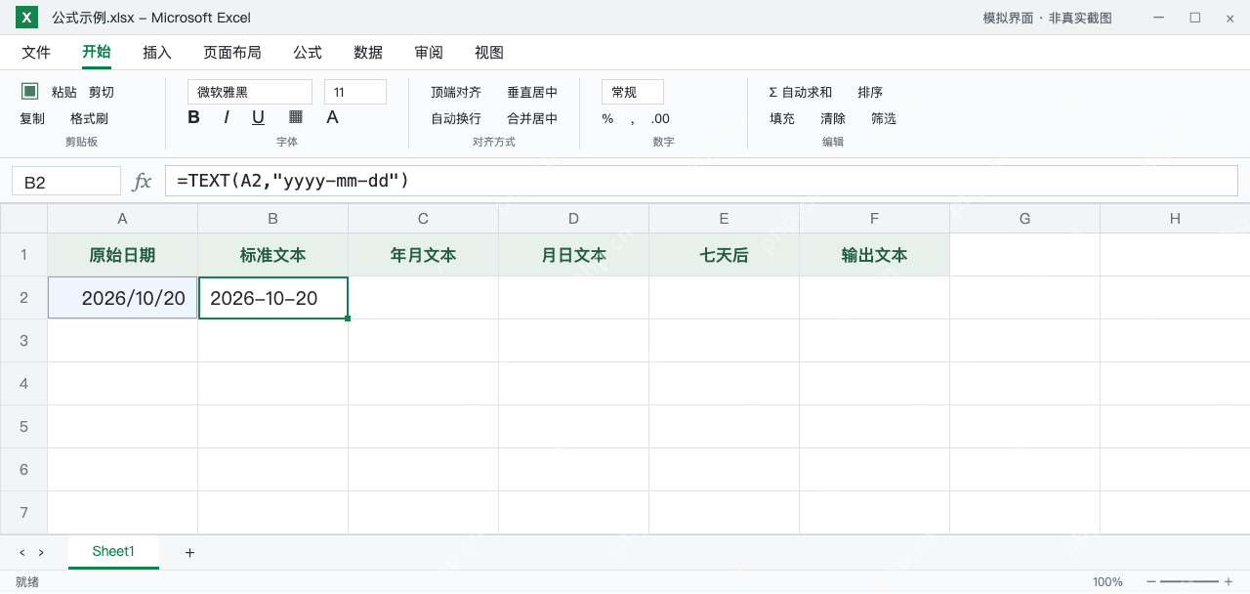Click the 剪切 button
The image size is (1250, 594).
[102, 92]
